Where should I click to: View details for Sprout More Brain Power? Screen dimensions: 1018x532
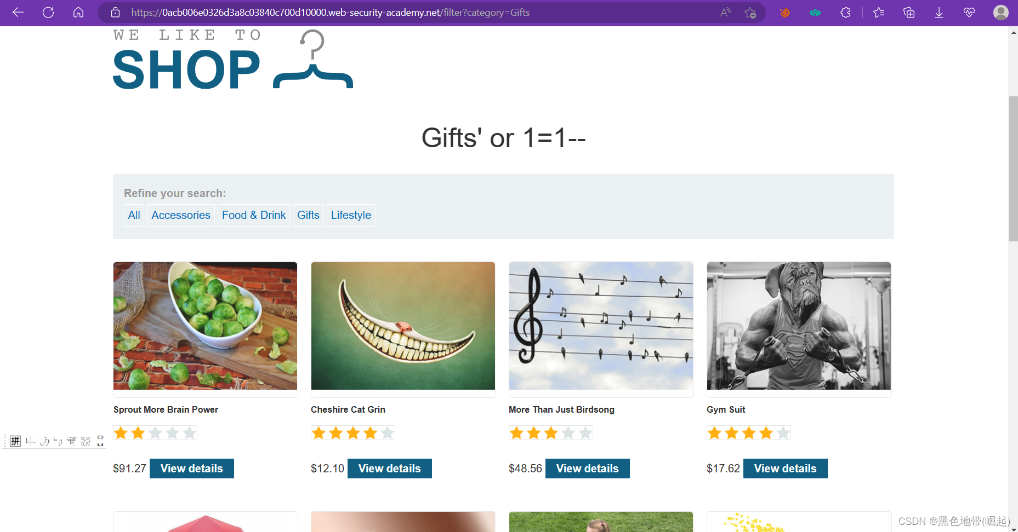(x=192, y=469)
